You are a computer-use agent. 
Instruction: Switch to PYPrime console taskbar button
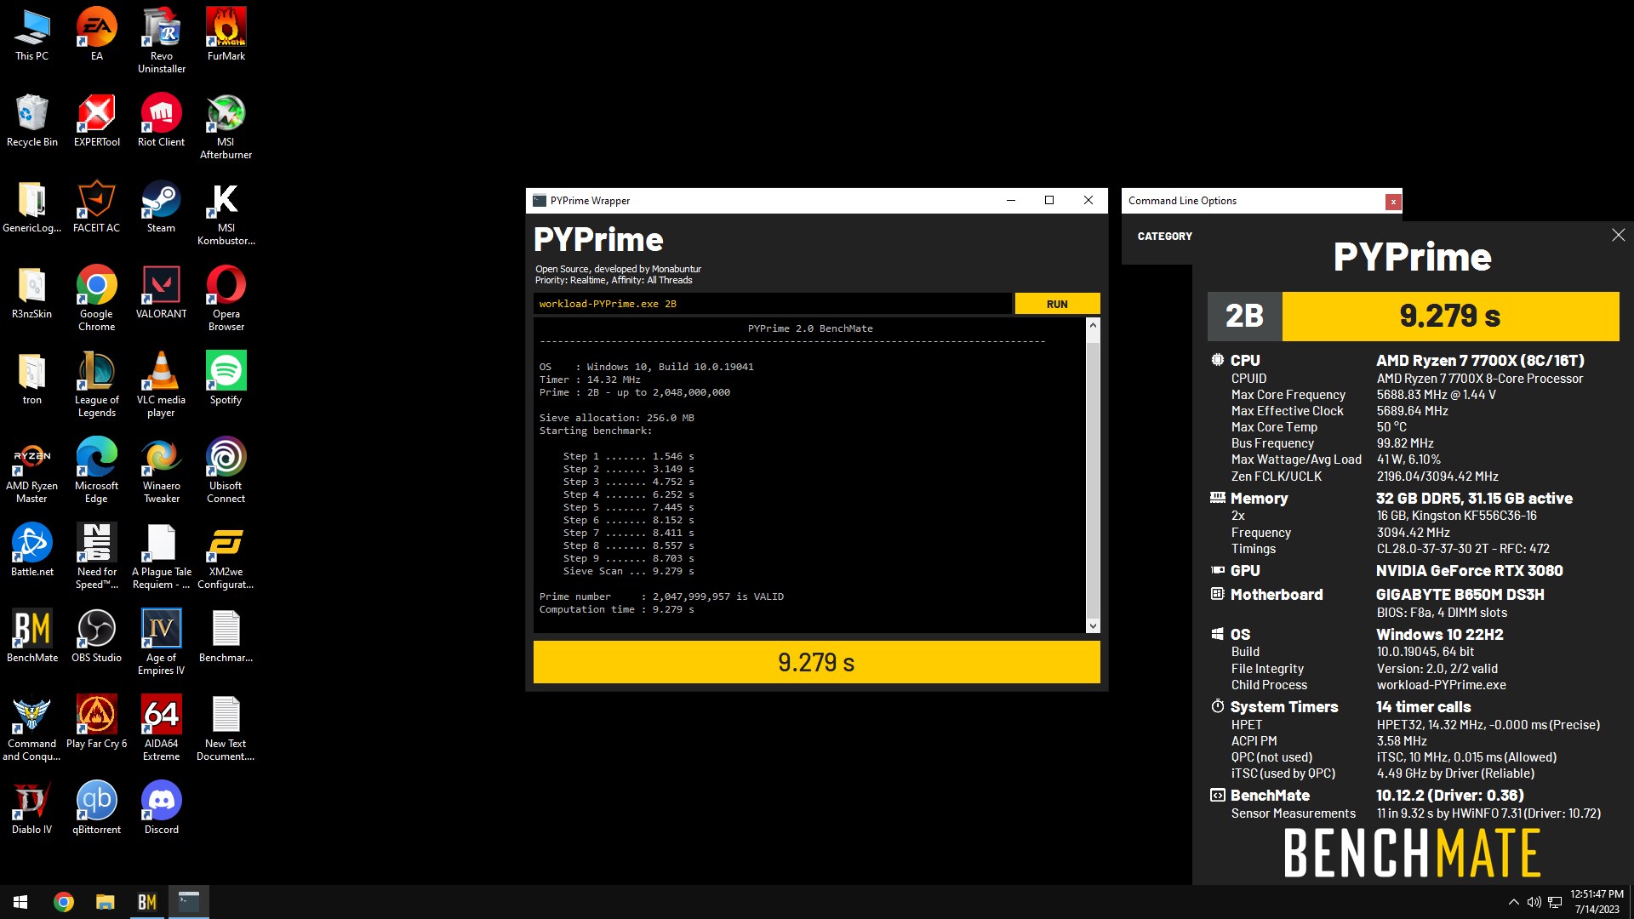[x=188, y=902]
